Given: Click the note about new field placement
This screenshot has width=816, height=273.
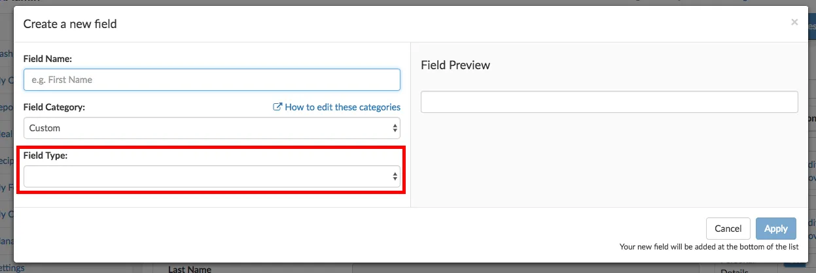Looking at the screenshot, I should tap(707, 247).
